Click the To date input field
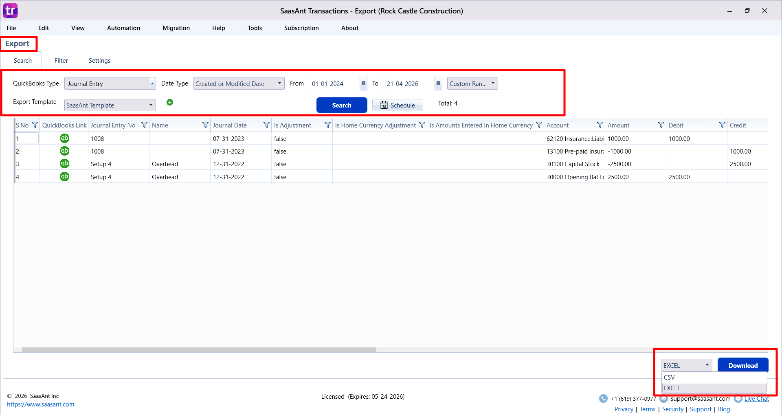 (x=409, y=83)
